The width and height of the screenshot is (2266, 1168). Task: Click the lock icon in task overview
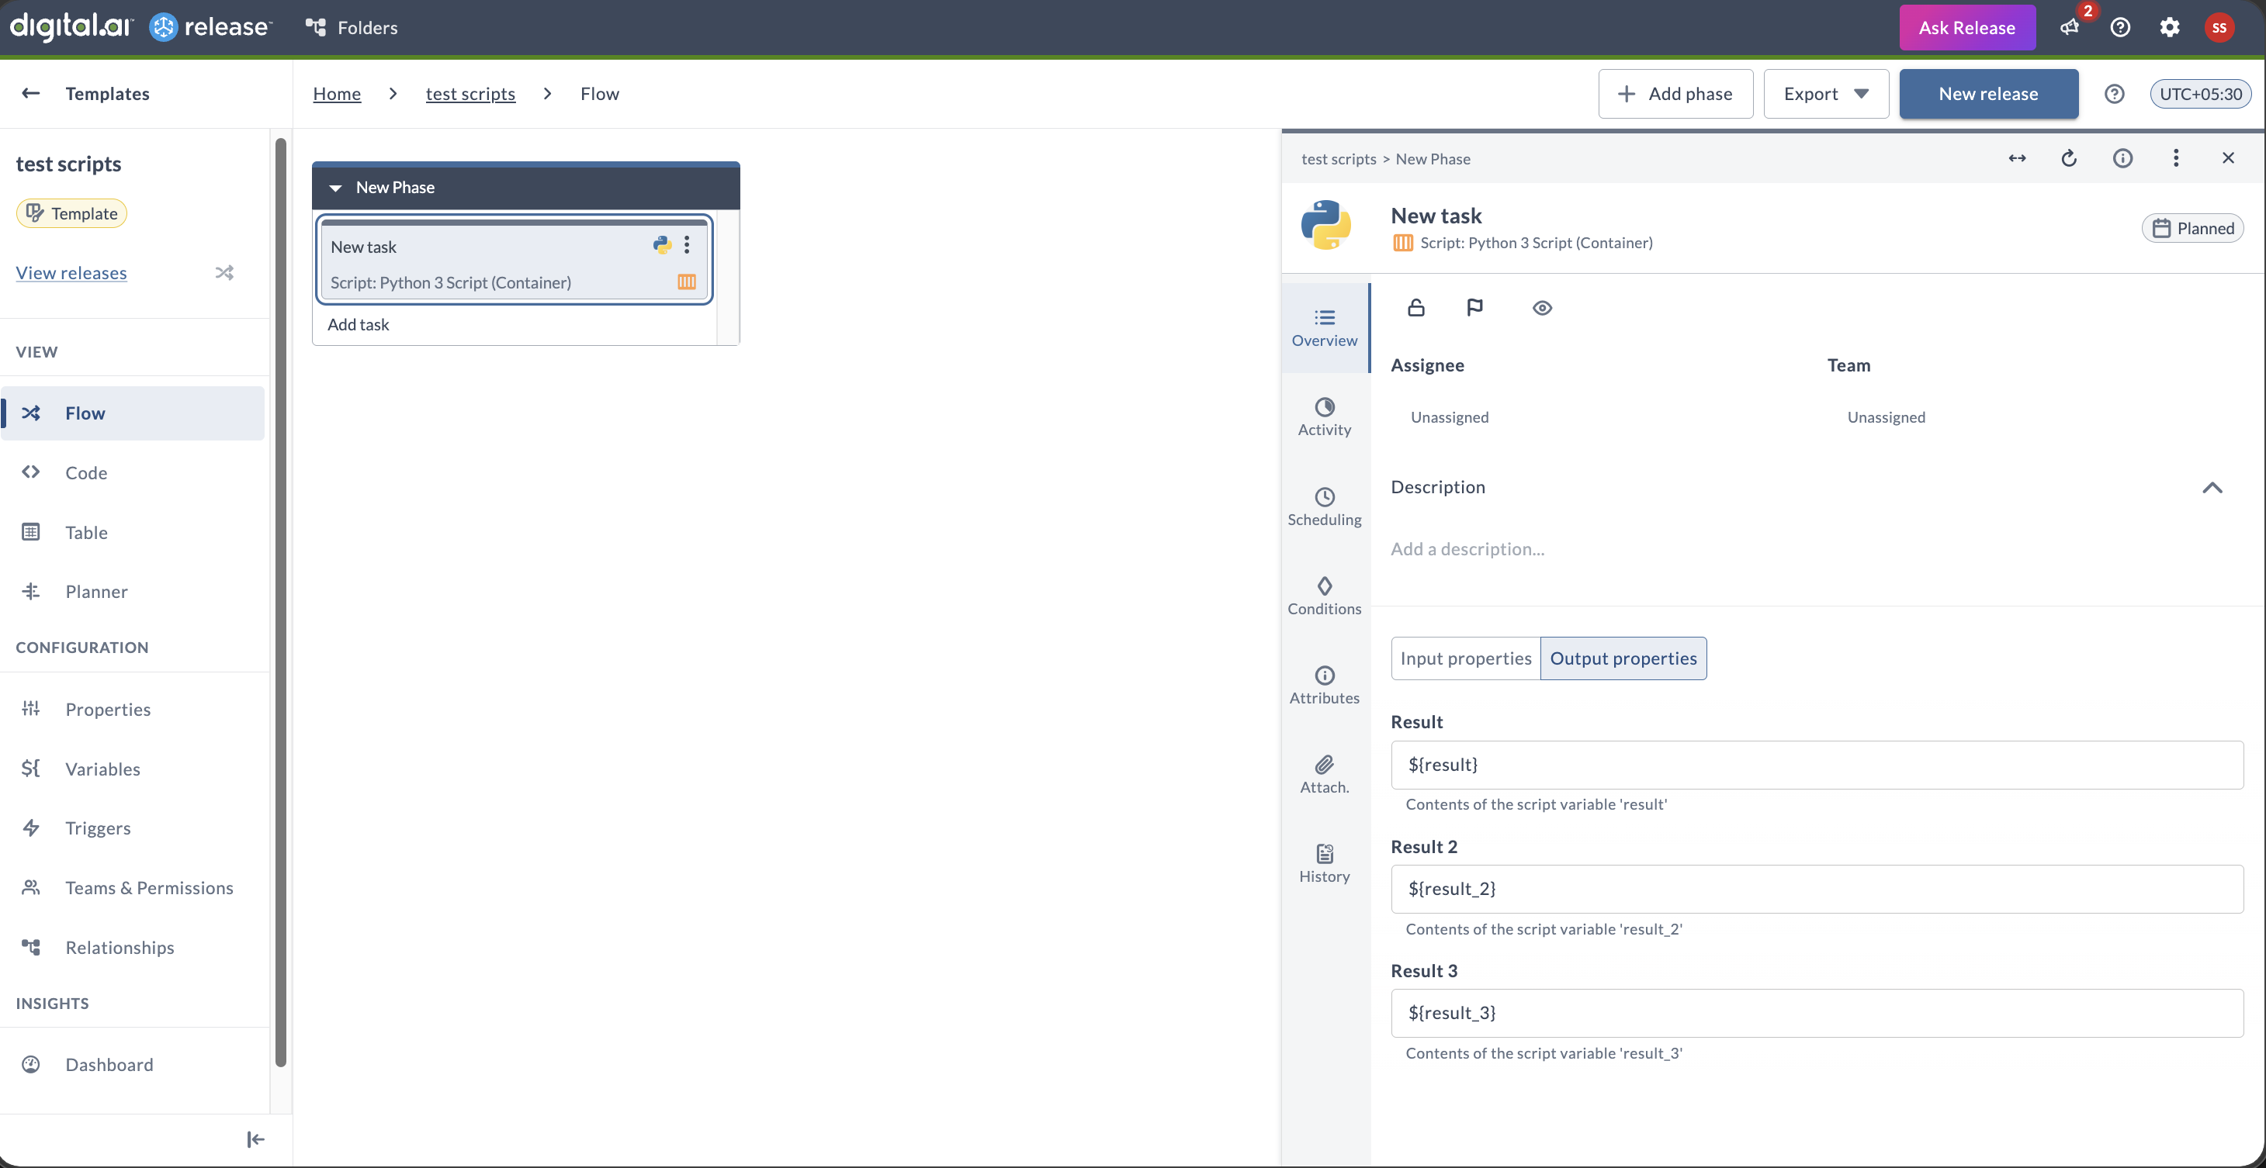coord(1415,308)
